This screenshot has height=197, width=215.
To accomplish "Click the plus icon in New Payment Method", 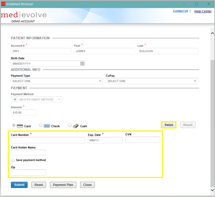I will pyautogui.click(x=15, y=100).
